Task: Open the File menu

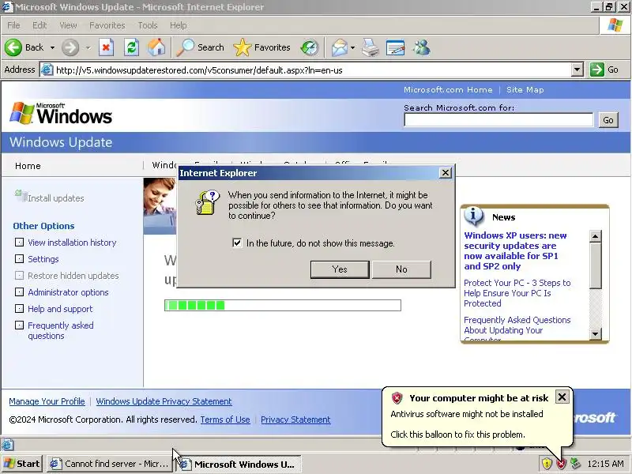Action: pos(13,25)
